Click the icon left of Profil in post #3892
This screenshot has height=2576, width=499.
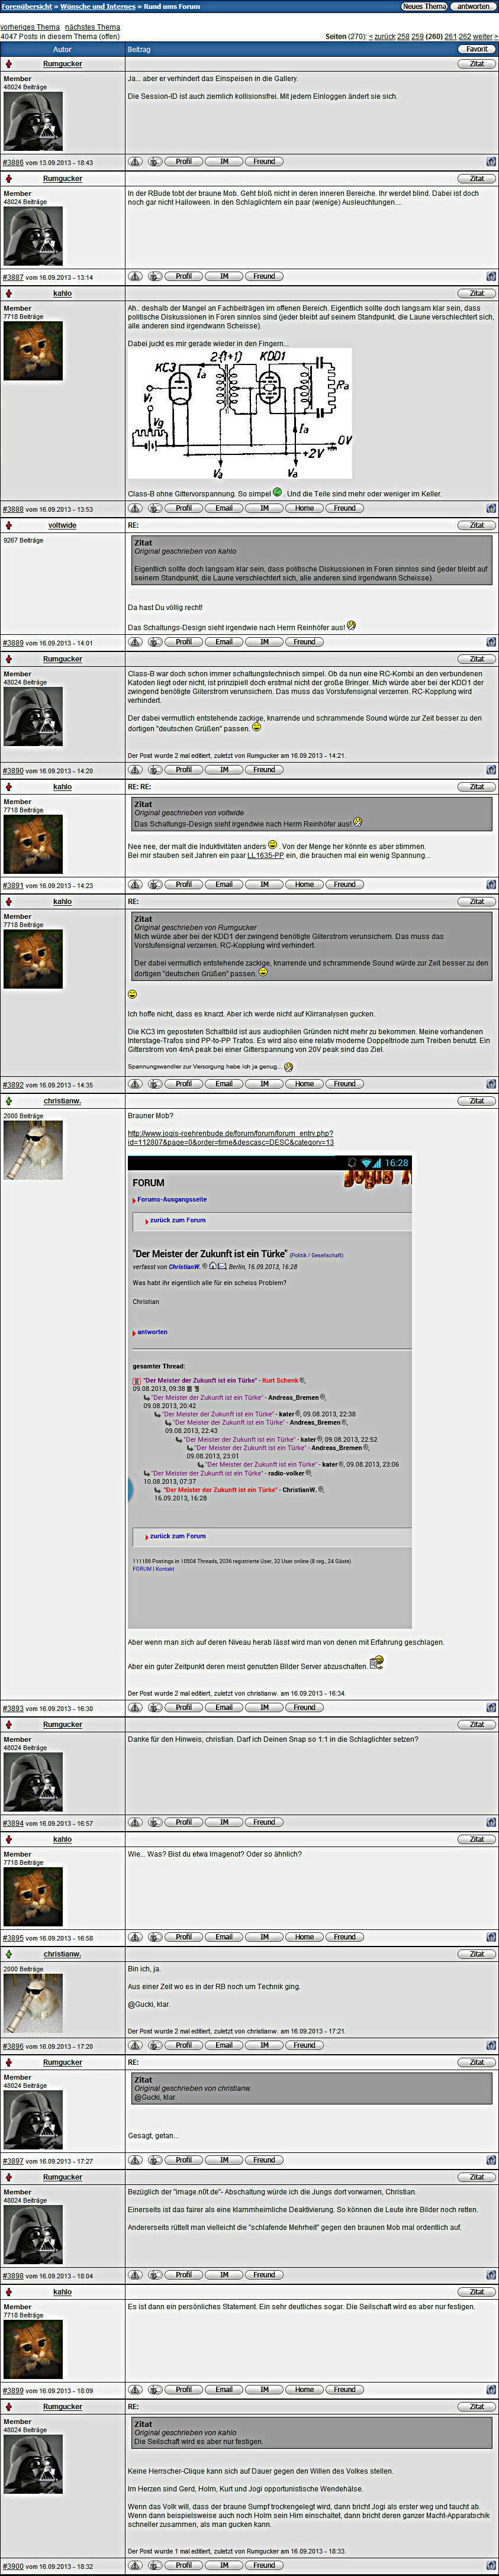(155, 1084)
